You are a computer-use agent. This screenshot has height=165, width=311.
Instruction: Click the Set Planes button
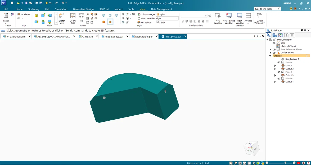tap(24, 15)
